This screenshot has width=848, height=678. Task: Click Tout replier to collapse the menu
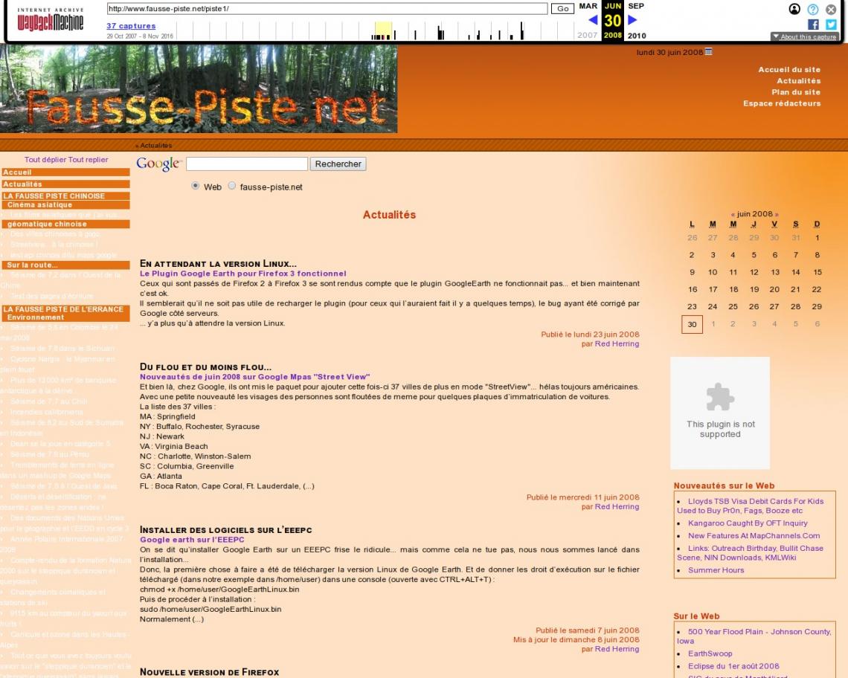tap(89, 160)
